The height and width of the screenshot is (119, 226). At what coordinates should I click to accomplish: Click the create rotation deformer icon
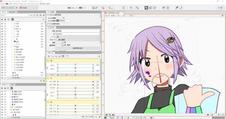coord(131,8)
